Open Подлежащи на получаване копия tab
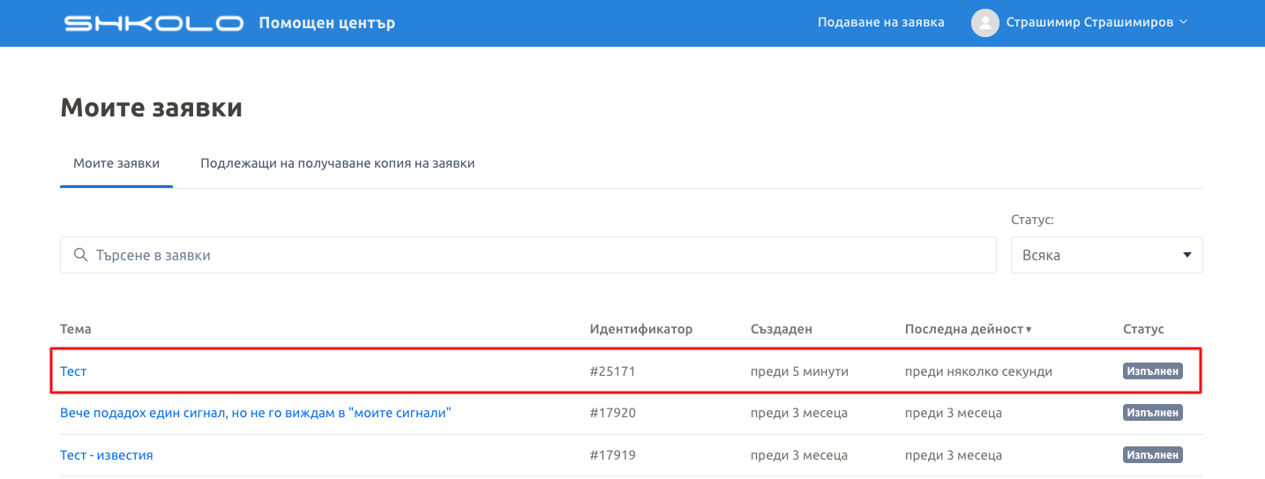The width and height of the screenshot is (1265, 479). click(x=337, y=163)
